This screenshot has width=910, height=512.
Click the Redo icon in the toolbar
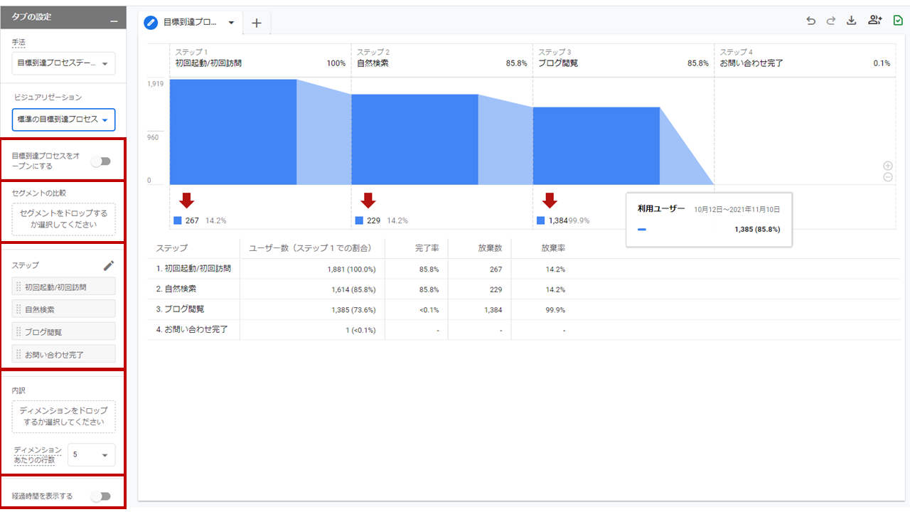831,21
